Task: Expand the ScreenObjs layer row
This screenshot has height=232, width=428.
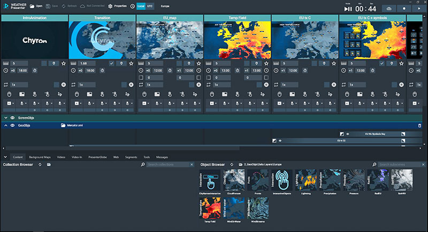Action: 5,117
